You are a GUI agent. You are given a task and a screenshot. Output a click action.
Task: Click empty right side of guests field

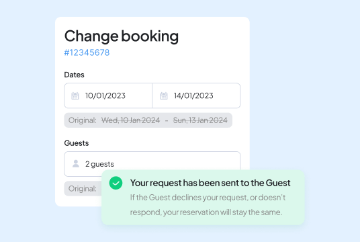click(177, 161)
